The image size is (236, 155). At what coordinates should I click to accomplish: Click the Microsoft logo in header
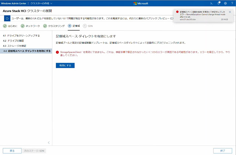141,3
